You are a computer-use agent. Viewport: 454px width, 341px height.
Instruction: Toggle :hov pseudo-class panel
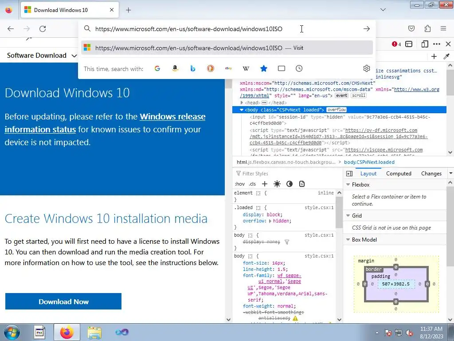(x=240, y=184)
